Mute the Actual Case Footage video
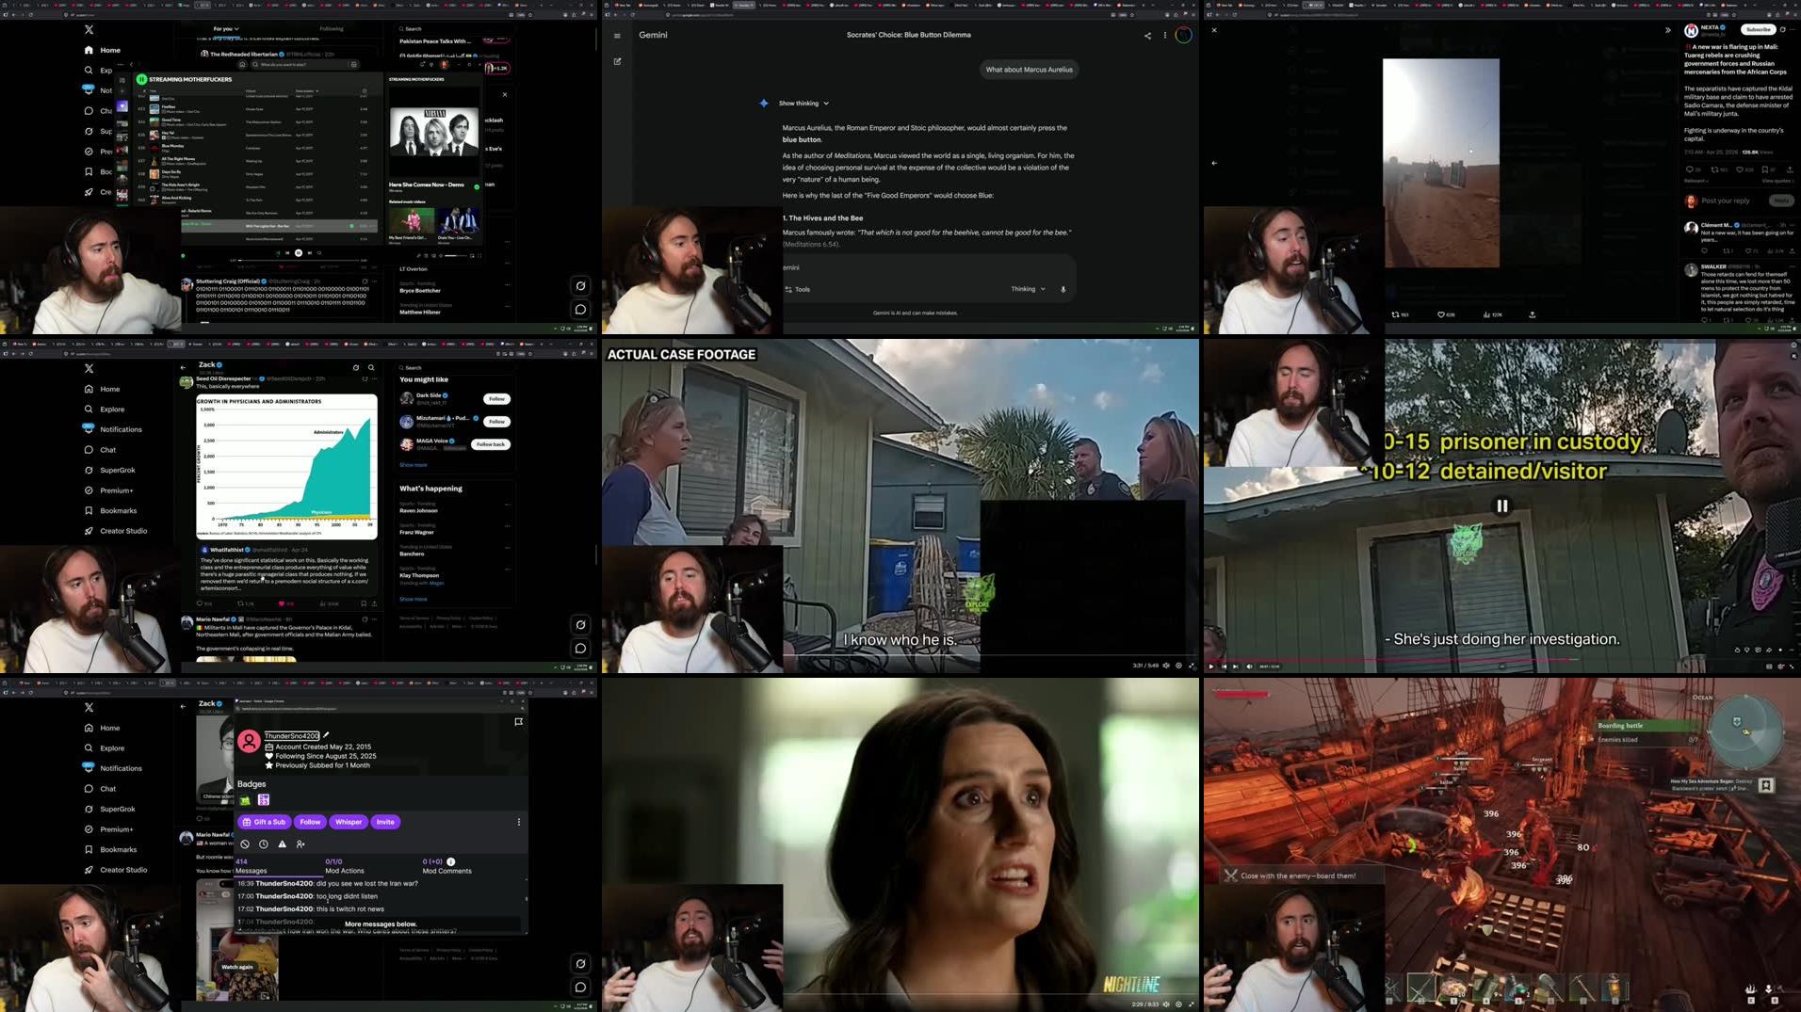The height and width of the screenshot is (1012, 1801). click(x=1166, y=666)
